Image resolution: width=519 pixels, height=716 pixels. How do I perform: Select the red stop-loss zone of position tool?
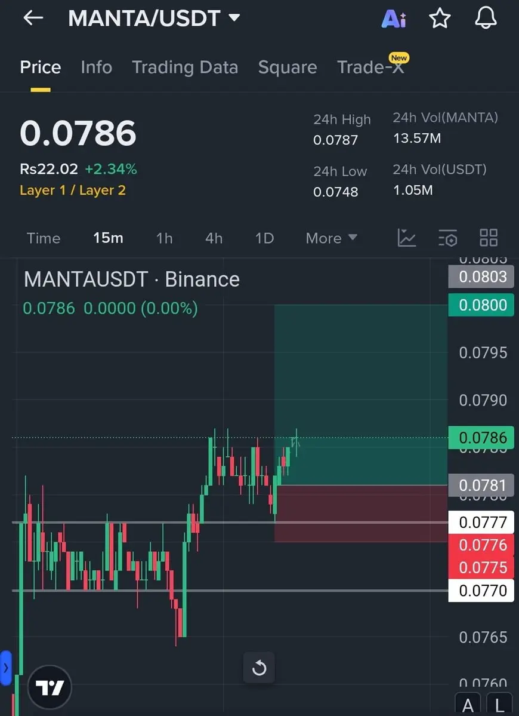click(361, 513)
